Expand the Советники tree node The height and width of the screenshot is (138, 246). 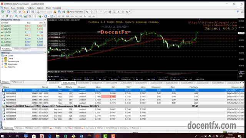[2, 64]
